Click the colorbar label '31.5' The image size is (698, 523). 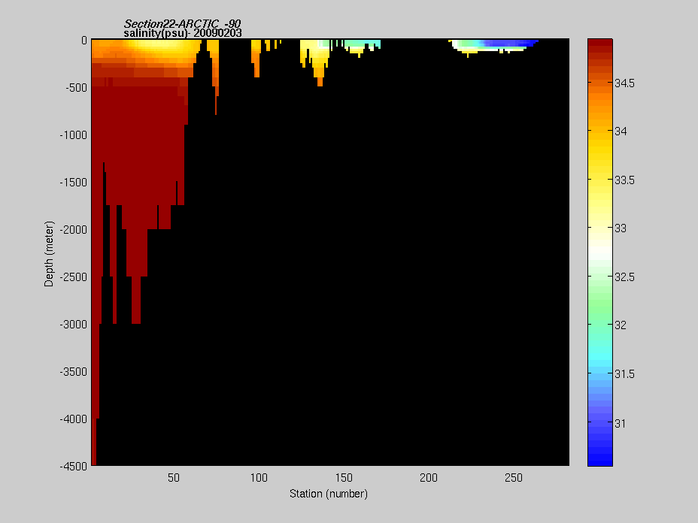click(624, 374)
